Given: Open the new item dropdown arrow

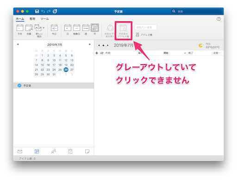Looking at the screenshot, I should point(44,28).
